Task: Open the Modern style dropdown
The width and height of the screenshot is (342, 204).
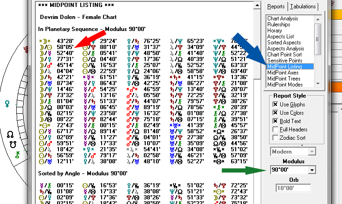Action: (312, 152)
